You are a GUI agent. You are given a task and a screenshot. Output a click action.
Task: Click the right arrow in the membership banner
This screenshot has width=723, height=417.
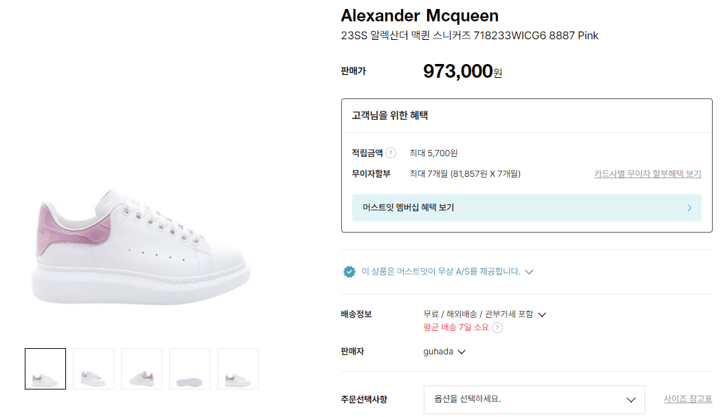pyautogui.click(x=689, y=207)
